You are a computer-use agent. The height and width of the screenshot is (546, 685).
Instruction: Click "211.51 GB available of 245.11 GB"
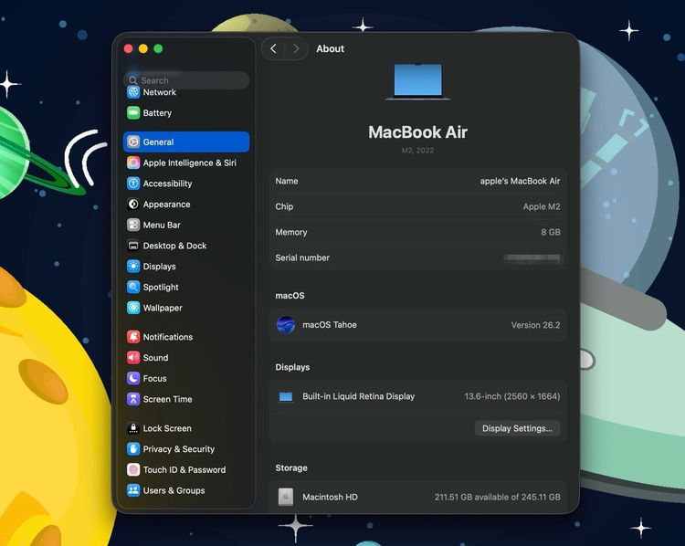[497, 497]
